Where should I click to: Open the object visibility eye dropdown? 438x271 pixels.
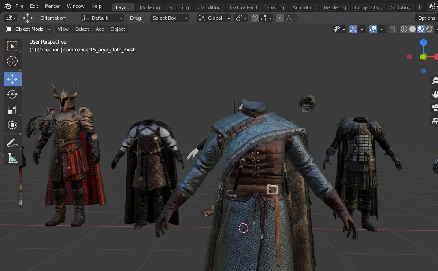click(x=340, y=29)
